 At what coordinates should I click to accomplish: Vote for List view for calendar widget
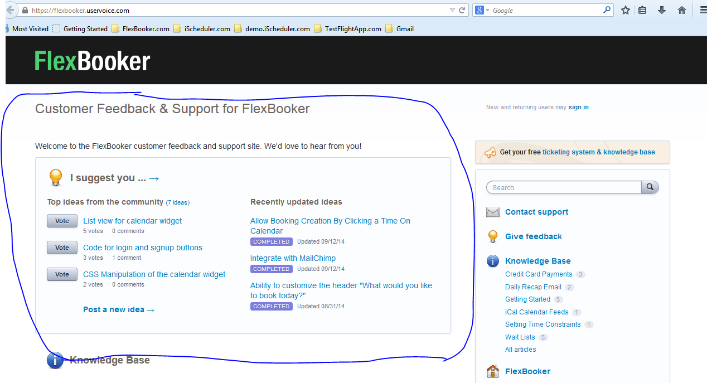pyautogui.click(x=62, y=221)
